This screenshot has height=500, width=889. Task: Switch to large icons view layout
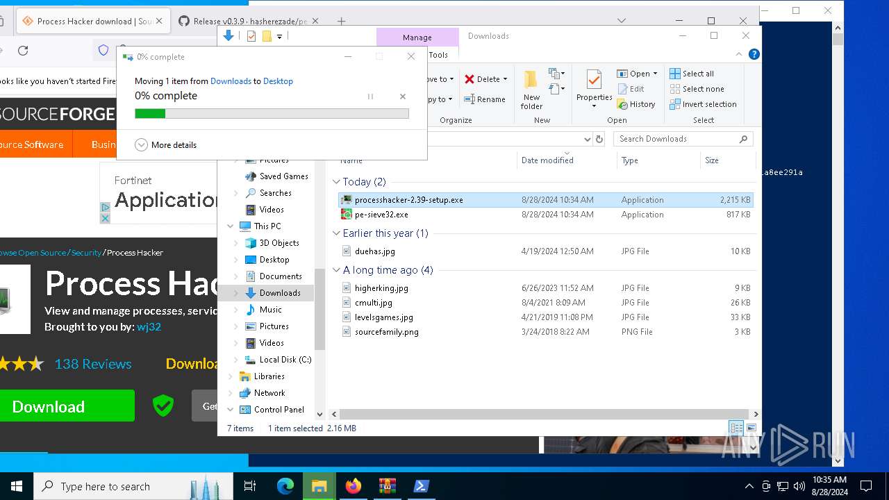(x=751, y=428)
